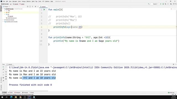The height and width of the screenshot is (99, 177).
Task: Select KotlinTutorials.iml file in tree
Action: point(11,18)
